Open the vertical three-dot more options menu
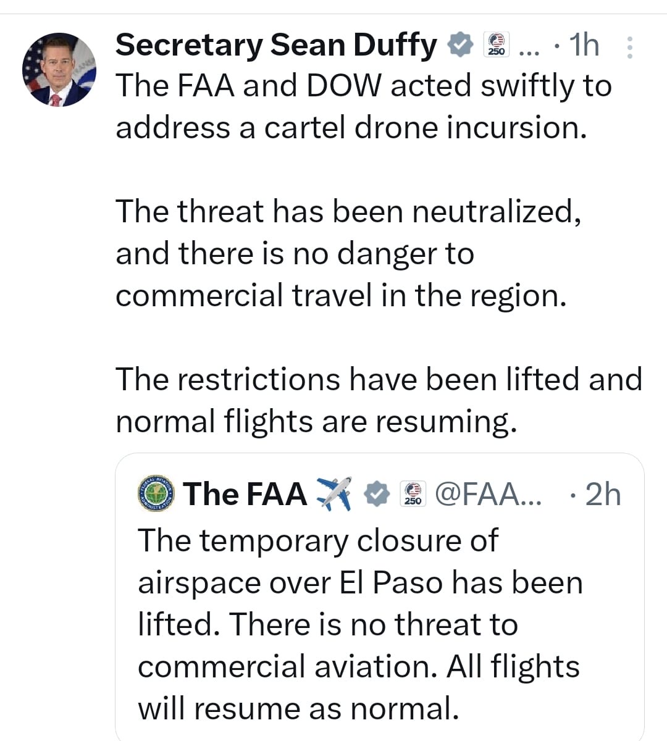The height and width of the screenshot is (741, 667). [x=629, y=47]
